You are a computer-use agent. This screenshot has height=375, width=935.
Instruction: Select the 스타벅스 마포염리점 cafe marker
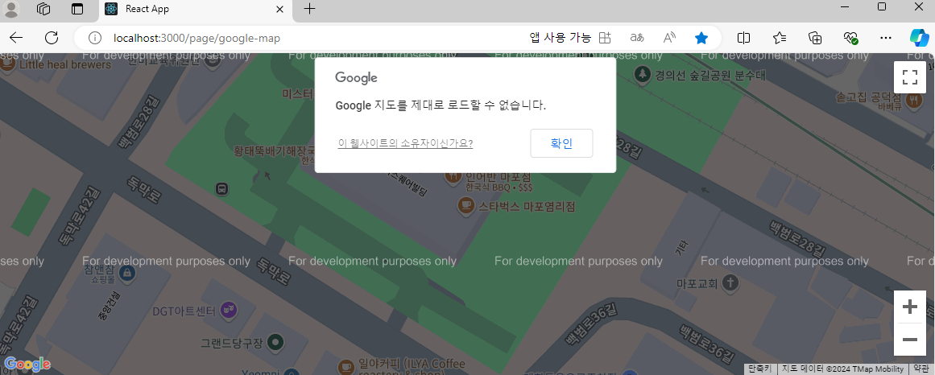tap(466, 206)
